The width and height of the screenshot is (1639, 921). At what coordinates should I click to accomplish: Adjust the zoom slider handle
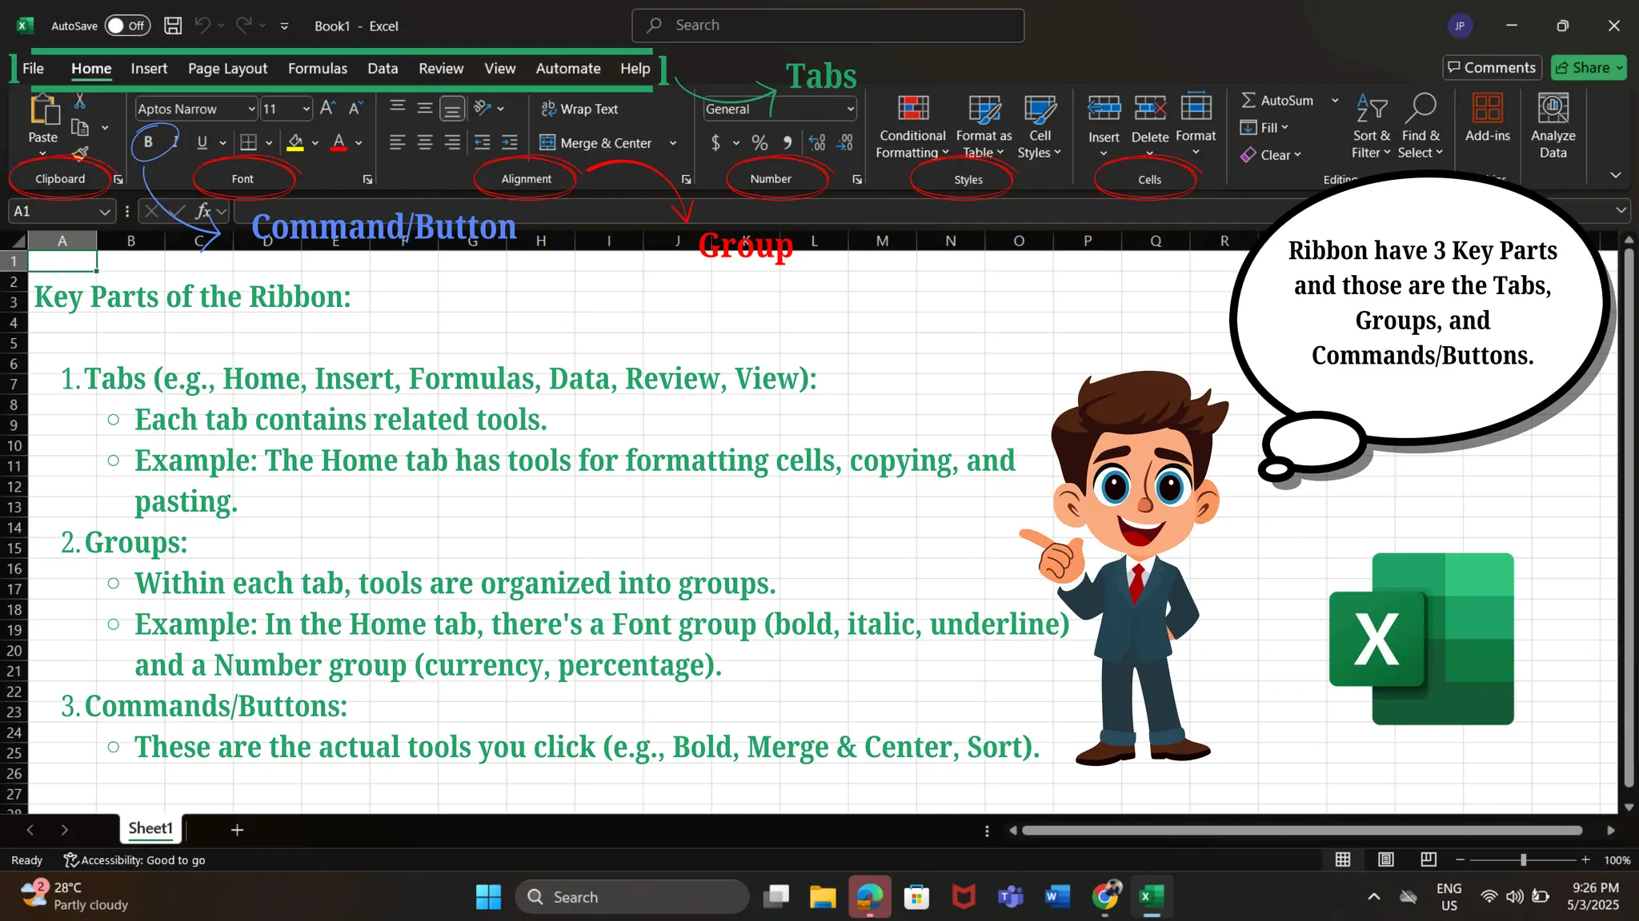(1523, 859)
